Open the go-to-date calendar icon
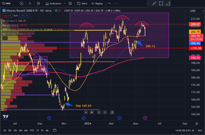Image resolution: width=205 pixels, height=135 pixels. (54, 130)
